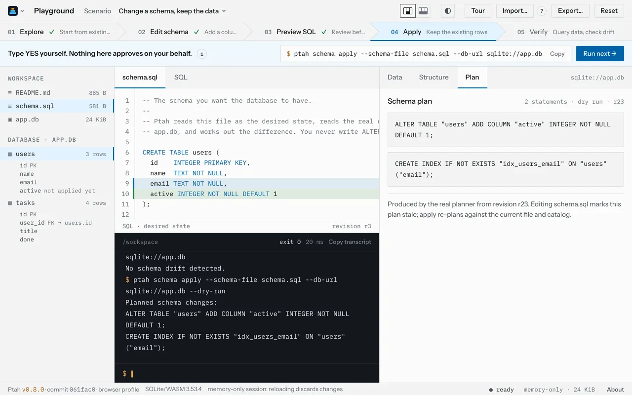Click editor line 6 CREATE TABLE users
Viewport: 632px width, 395px height.
[247, 153]
